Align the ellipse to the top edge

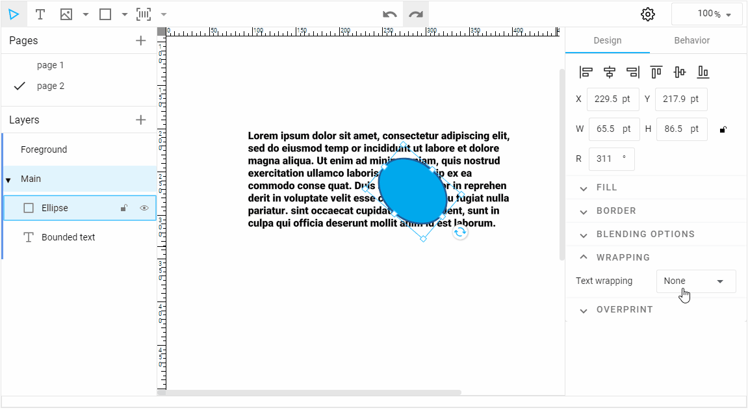tap(656, 71)
